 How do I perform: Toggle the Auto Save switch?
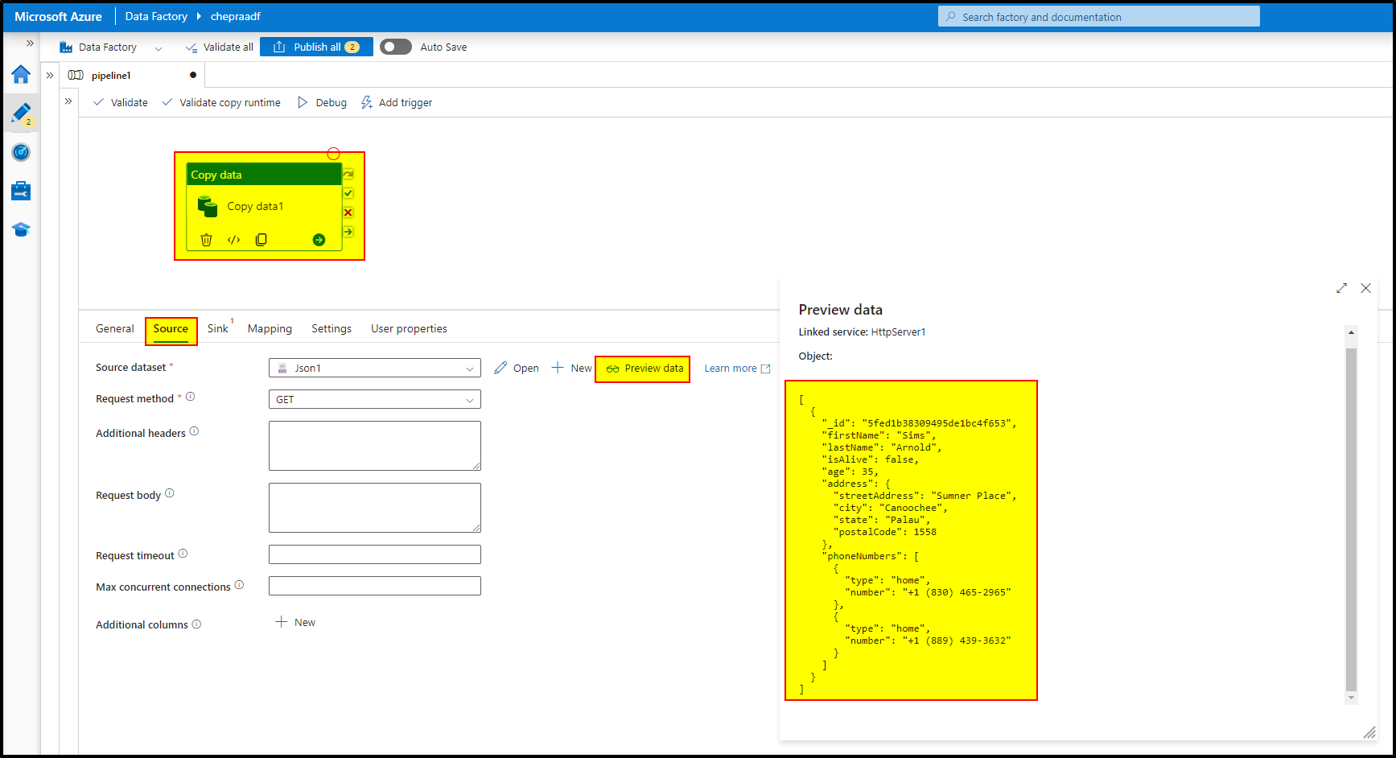(395, 47)
